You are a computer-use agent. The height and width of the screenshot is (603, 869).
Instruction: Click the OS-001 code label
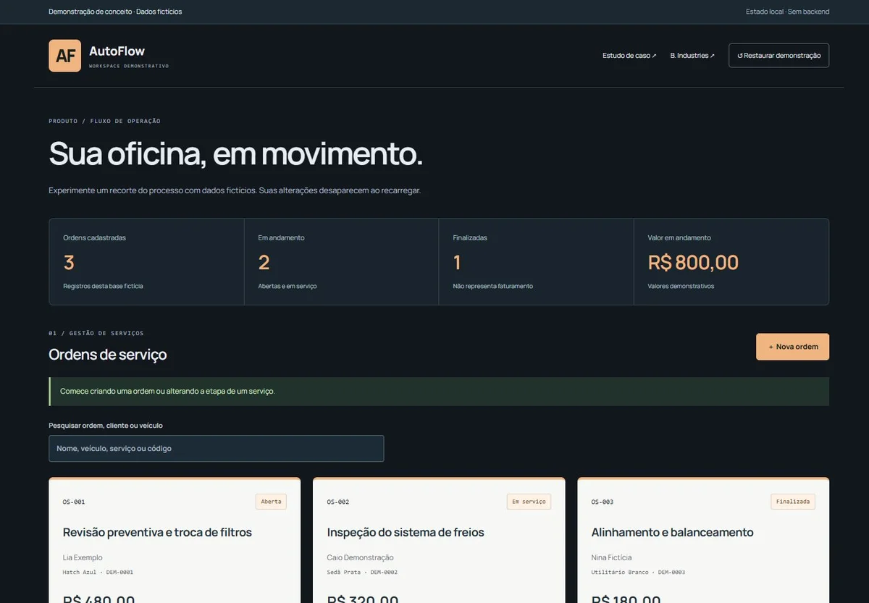point(74,502)
